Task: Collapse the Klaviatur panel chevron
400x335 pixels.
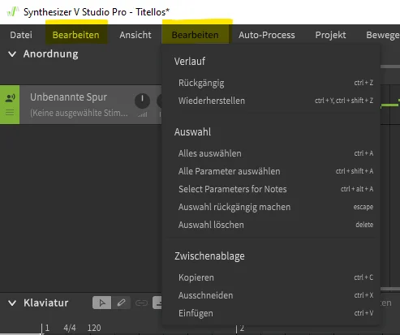Action: pyautogui.click(x=12, y=303)
